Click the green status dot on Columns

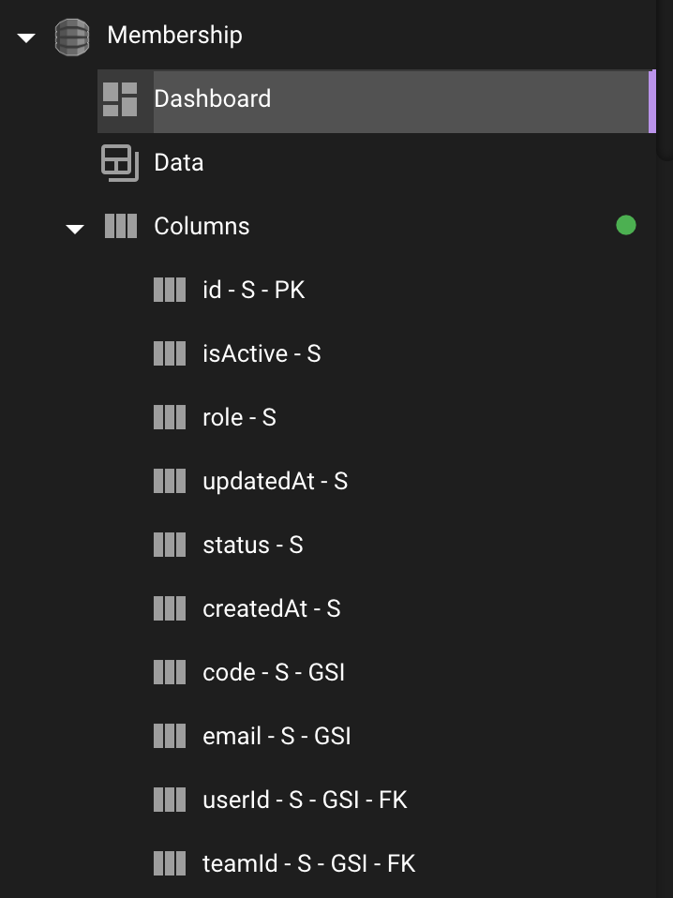[626, 225]
